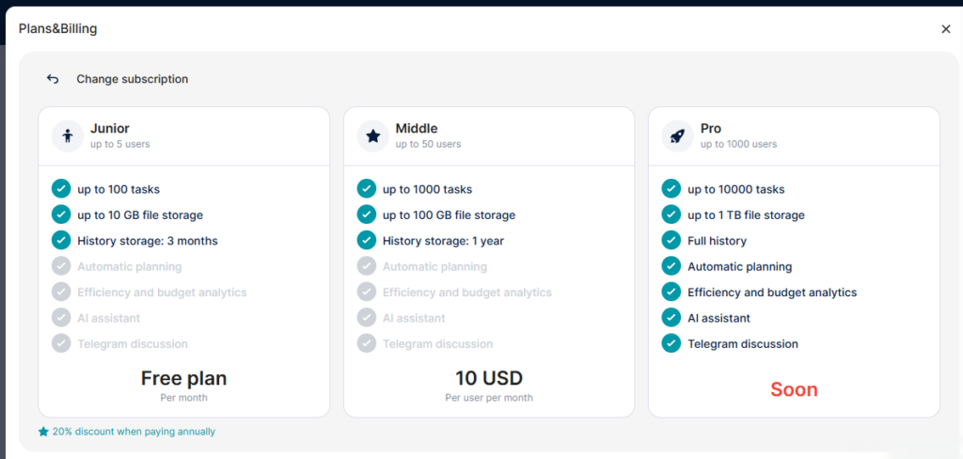
Task: Click 'Full history' text in Pro
Action: coord(718,241)
